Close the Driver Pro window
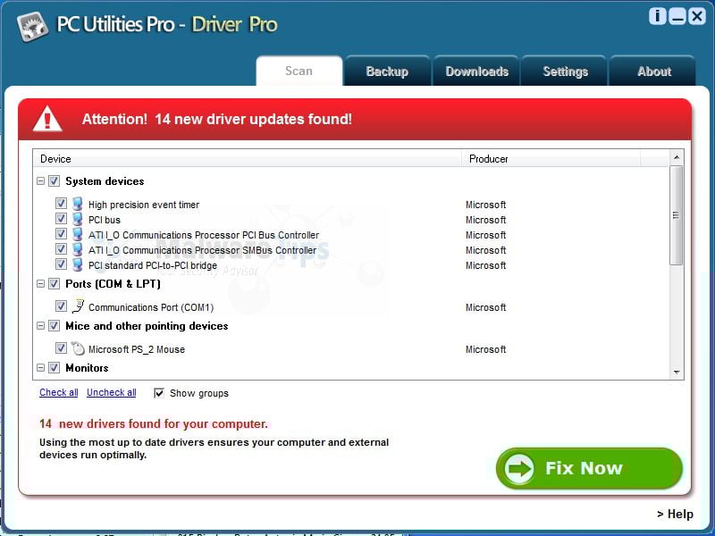 [x=697, y=16]
